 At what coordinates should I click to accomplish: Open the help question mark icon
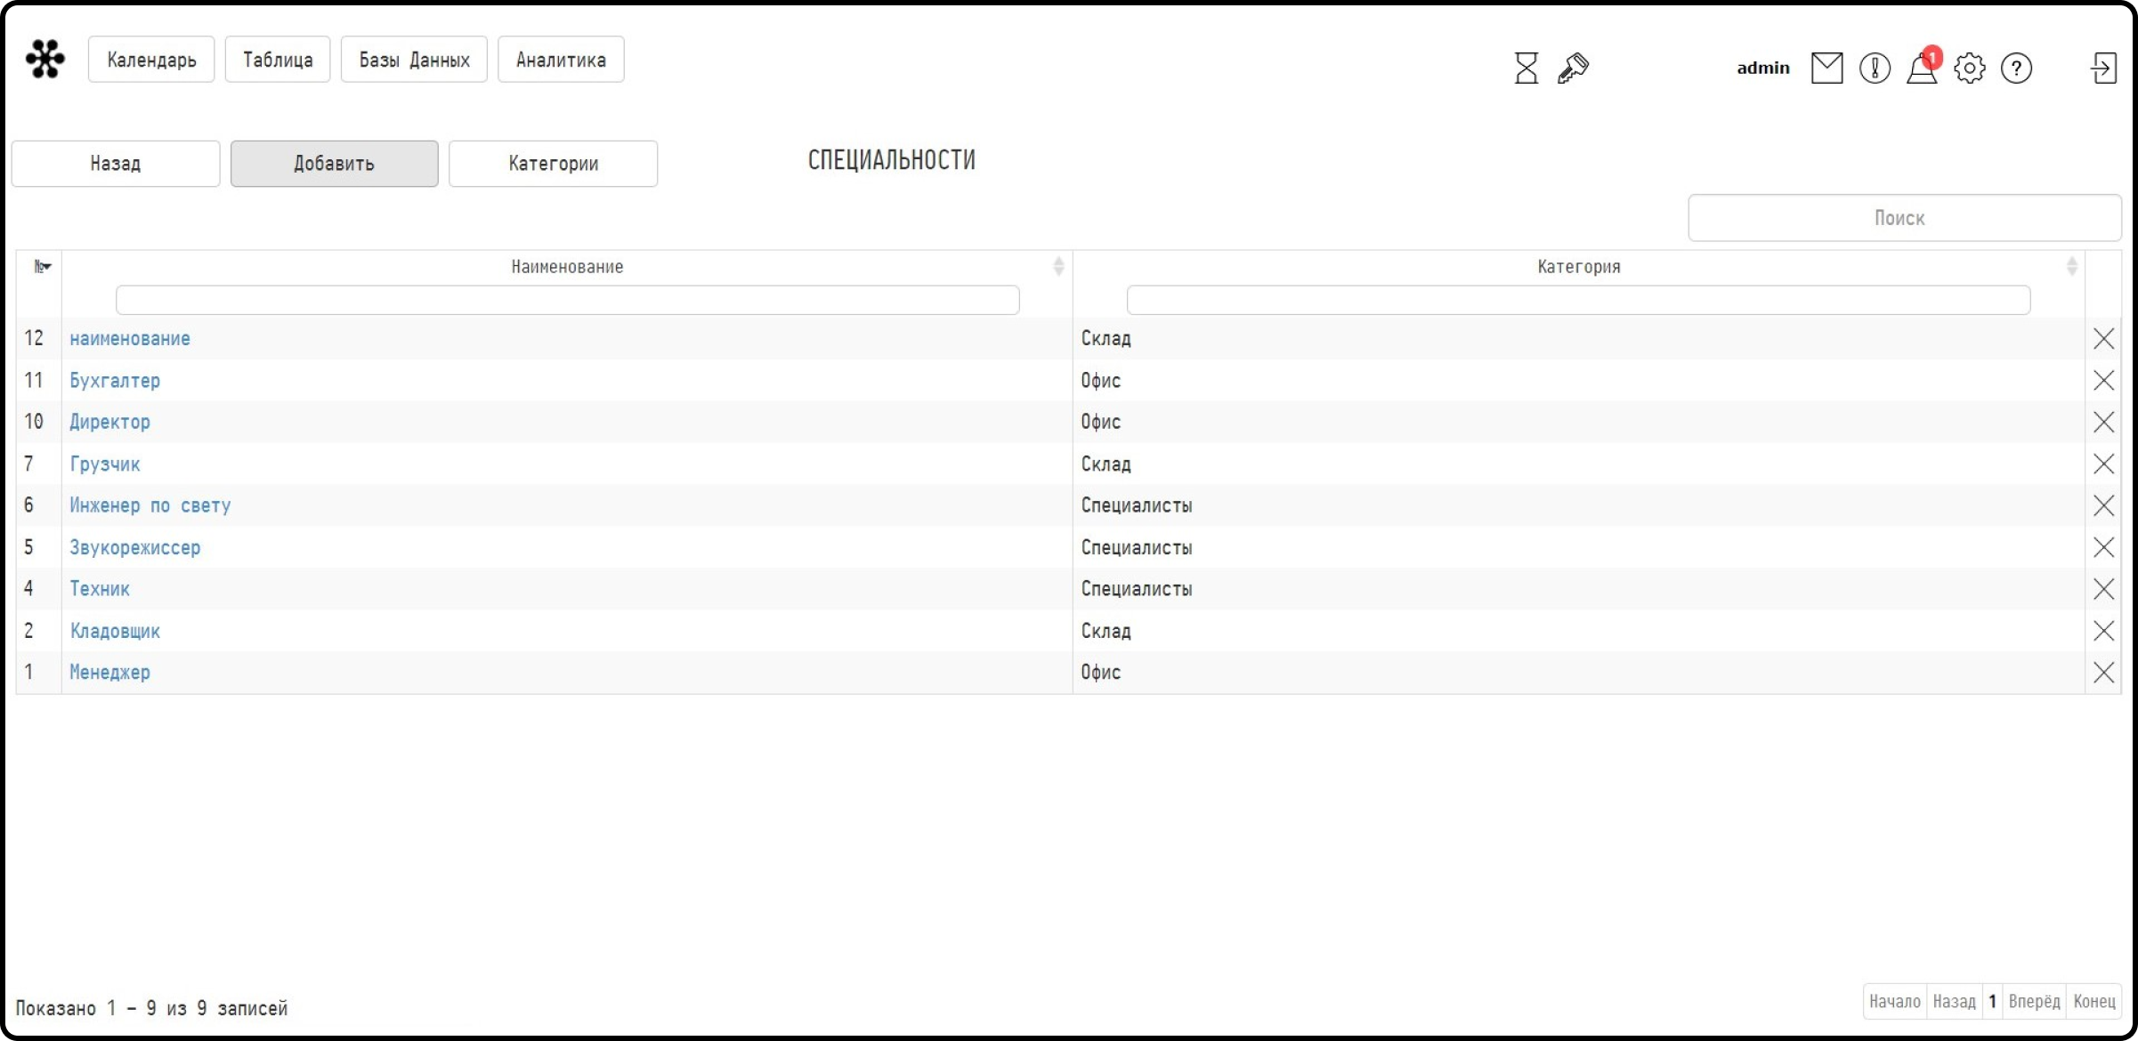click(2016, 68)
